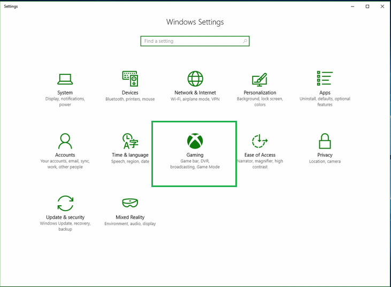The width and height of the screenshot is (391, 287).
Task: Click 'Background, lock screen, colors' description
Action: [x=260, y=102]
